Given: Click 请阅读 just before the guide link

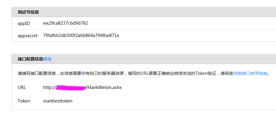Looking at the screenshot, I should pos(227,73).
